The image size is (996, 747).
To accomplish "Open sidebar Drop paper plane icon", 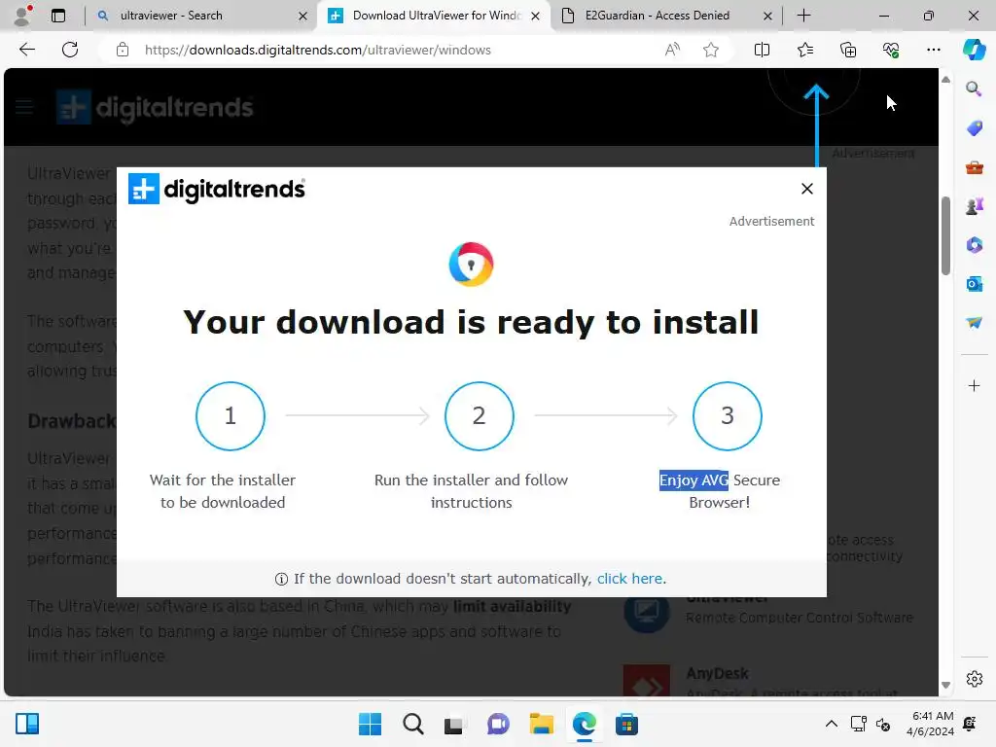I will click(974, 323).
